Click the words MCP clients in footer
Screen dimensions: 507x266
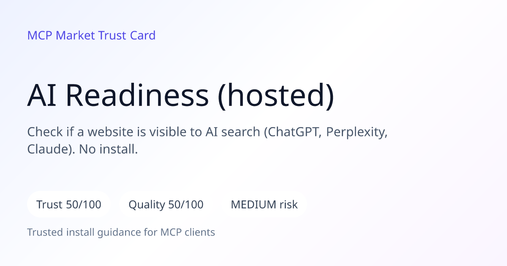point(188,232)
